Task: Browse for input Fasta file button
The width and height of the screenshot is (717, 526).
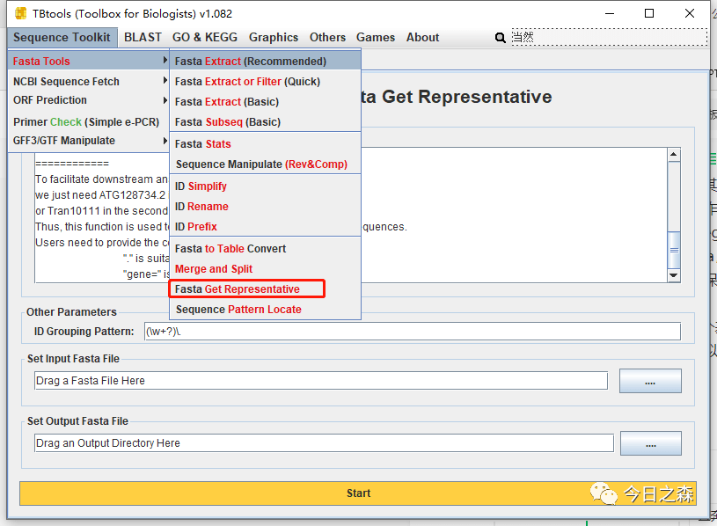Action: click(x=650, y=381)
